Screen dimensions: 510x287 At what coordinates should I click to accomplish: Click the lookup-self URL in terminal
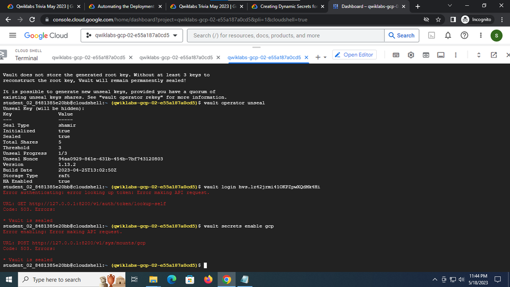click(x=98, y=204)
